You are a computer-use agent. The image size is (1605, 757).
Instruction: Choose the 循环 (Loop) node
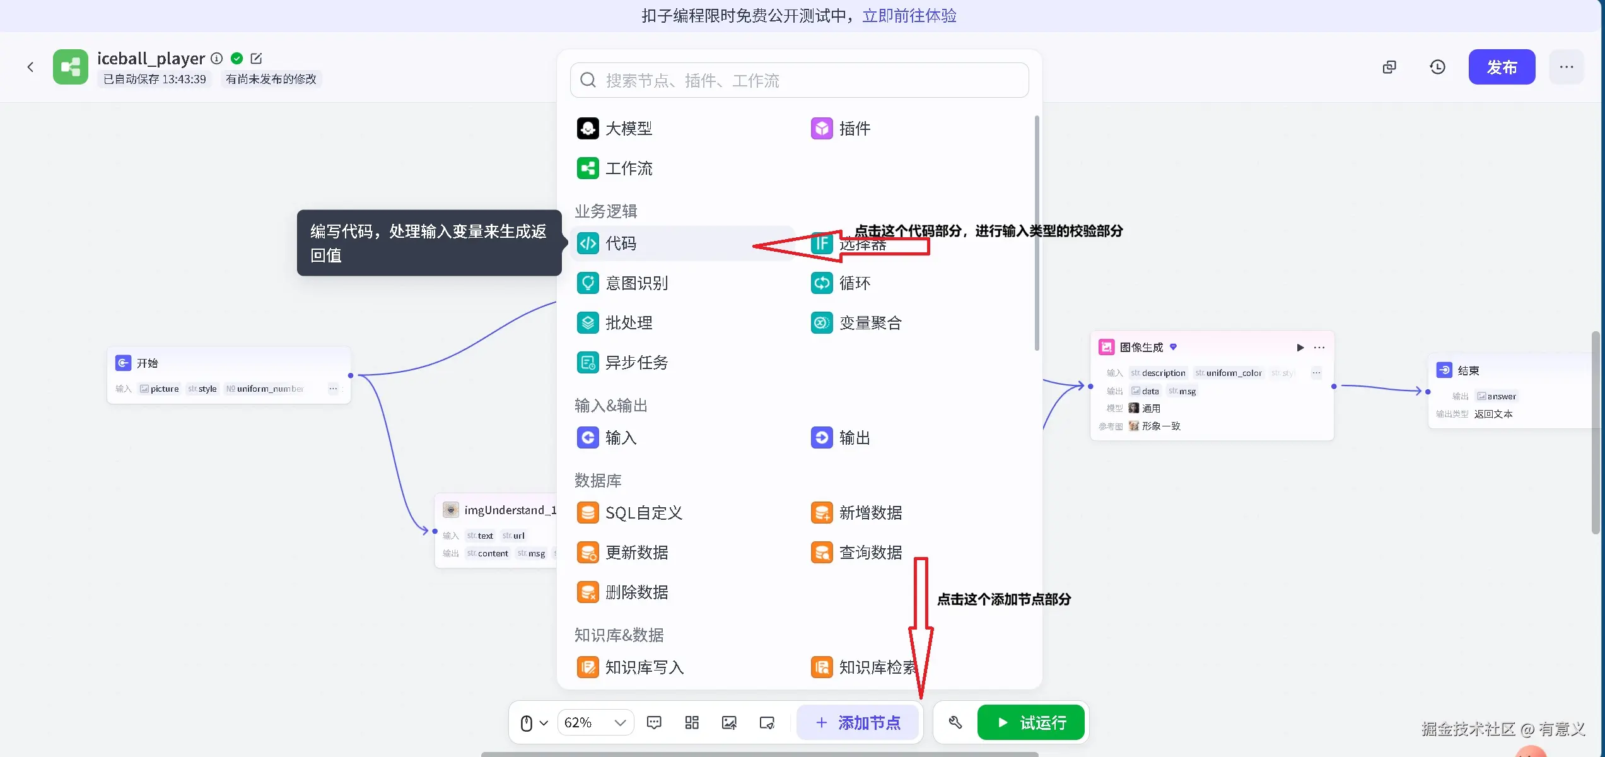click(x=855, y=283)
